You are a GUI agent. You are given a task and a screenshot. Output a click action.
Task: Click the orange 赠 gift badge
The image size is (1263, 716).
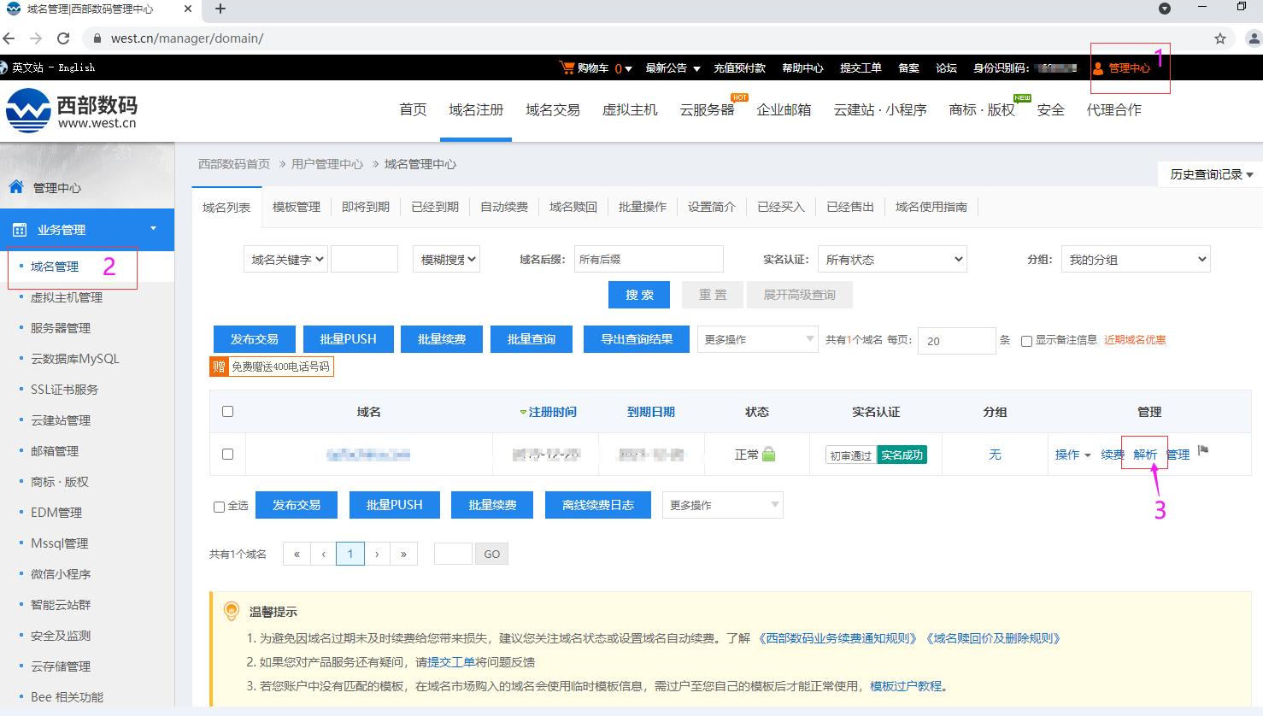(219, 367)
